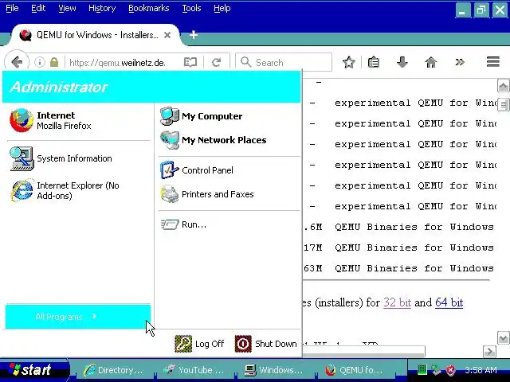The image size is (510, 382).
Task: Open Control Panel
Action: 229,170
